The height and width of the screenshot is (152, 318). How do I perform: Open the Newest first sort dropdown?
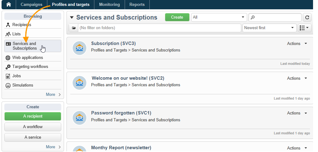coord(269,28)
